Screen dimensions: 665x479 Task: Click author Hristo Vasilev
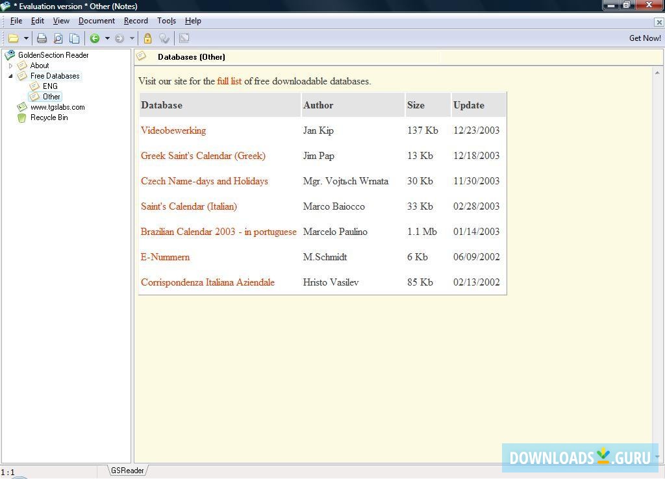[331, 282]
